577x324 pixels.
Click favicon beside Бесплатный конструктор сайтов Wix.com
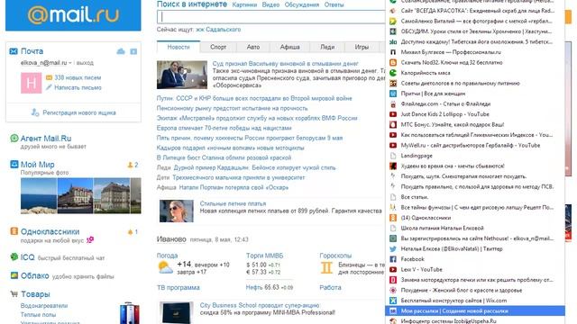tap(393, 301)
